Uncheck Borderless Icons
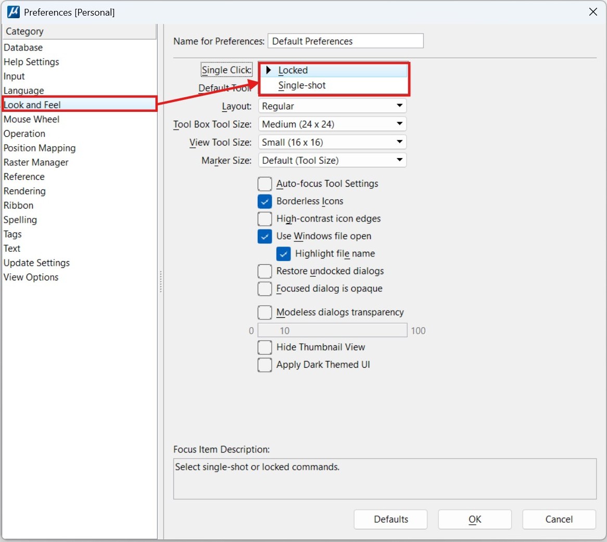This screenshot has height=542, width=607. [x=265, y=201]
